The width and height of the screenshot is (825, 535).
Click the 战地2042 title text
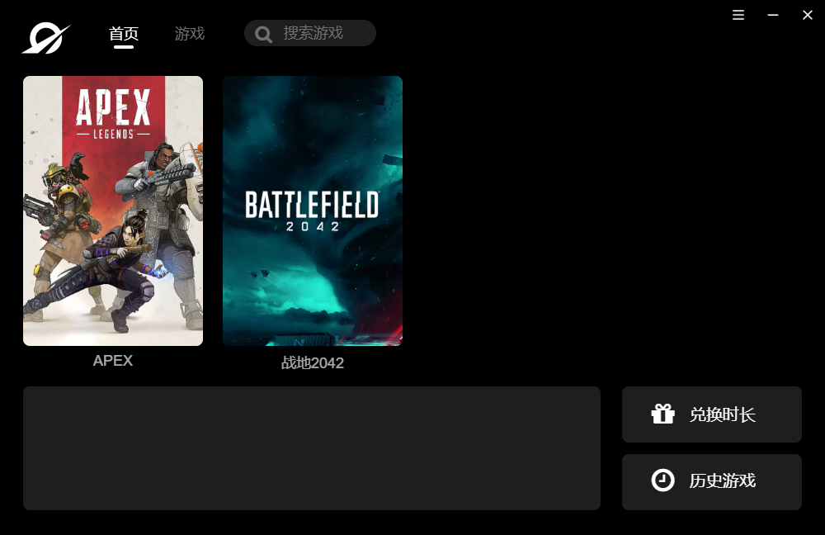[313, 362]
